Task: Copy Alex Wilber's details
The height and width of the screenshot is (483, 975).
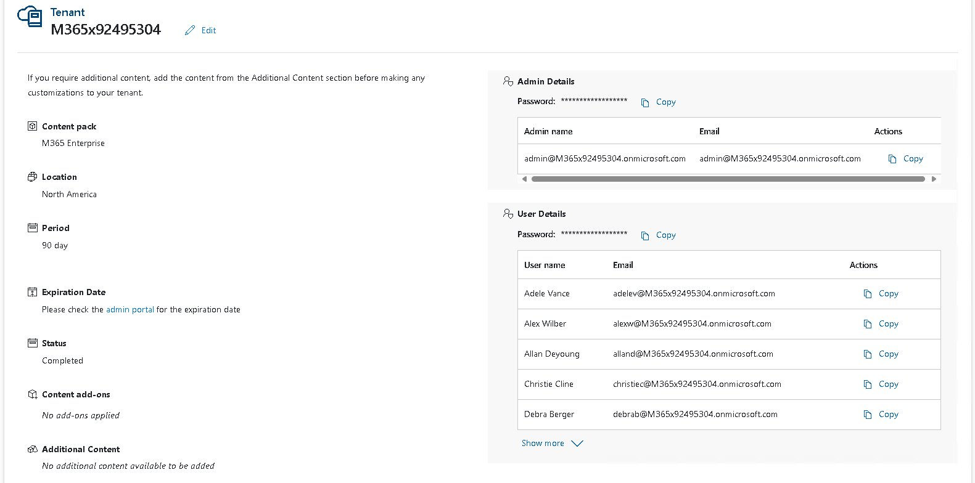Action: tap(889, 323)
